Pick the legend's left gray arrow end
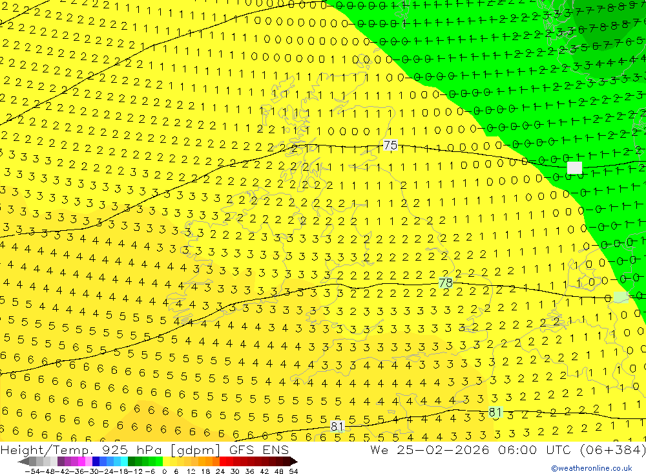Screen dimensions: 646x474 click(x=23, y=462)
